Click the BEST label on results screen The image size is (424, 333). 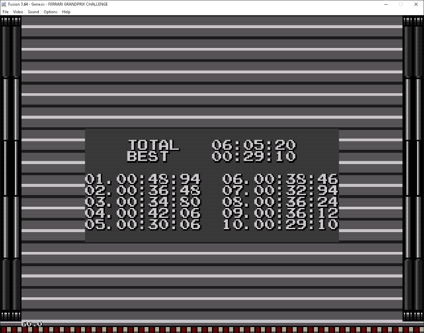tap(148, 156)
